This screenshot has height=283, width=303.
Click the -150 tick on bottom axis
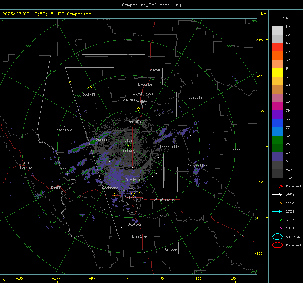(20, 278)
